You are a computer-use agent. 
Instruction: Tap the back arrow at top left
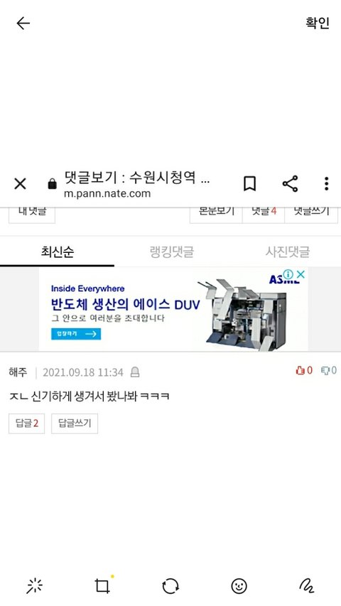[x=23, y=23]
